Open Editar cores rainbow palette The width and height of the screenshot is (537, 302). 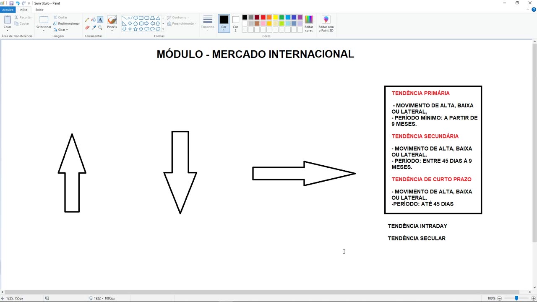(309, 24)
